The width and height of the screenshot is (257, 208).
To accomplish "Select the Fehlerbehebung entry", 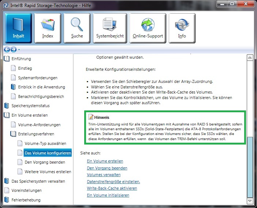I will pos(26,200).
